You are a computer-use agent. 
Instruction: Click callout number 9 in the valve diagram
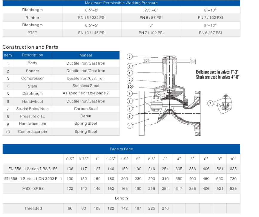[129, 57]
